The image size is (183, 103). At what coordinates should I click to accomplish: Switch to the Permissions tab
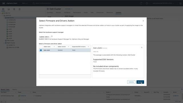pyautogui.click(x=77, y=13)
